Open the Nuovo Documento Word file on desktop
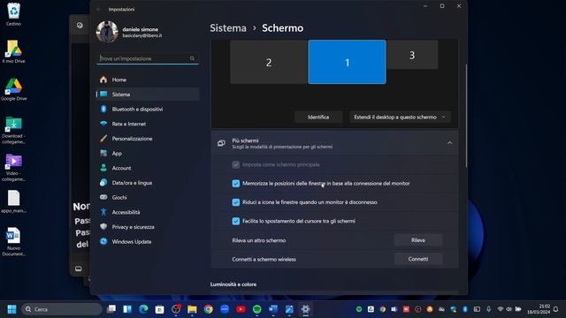 (x=14, y=241)
